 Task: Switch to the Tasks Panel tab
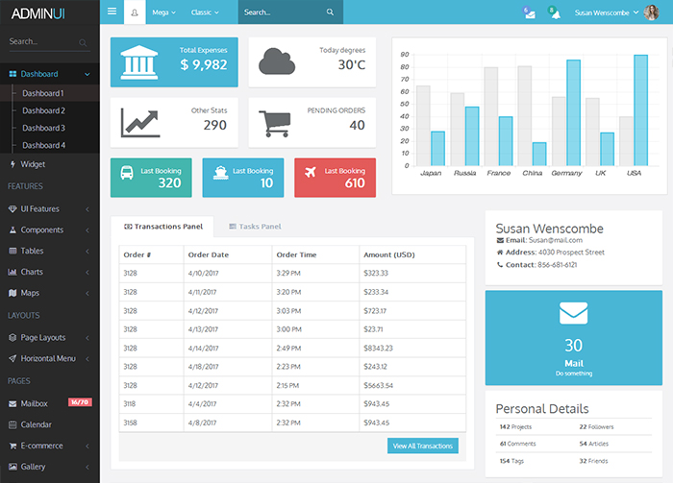click(254, 227)
